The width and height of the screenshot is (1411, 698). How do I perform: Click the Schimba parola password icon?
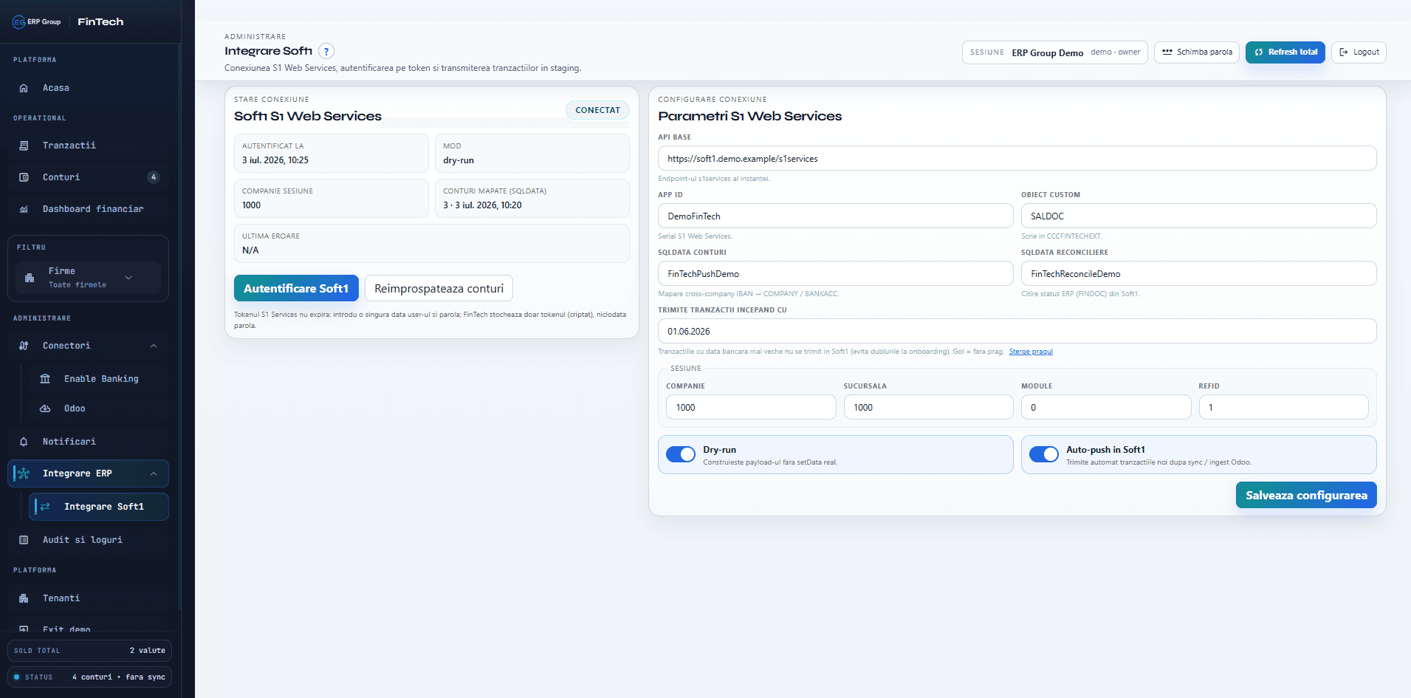(1167, 52)
